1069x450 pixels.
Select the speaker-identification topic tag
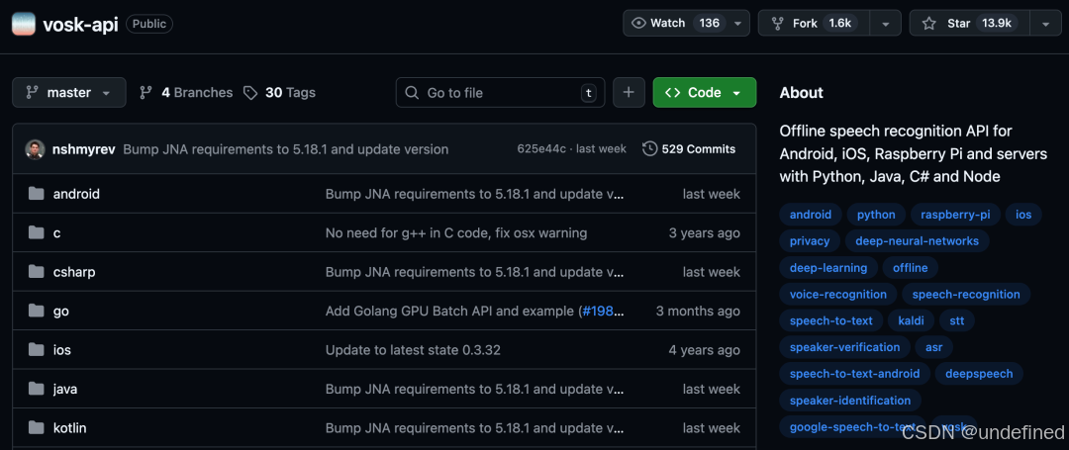point(850,401)
